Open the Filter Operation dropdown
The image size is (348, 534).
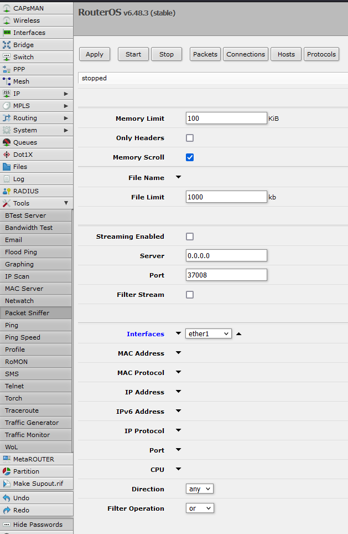pos(200,509)
